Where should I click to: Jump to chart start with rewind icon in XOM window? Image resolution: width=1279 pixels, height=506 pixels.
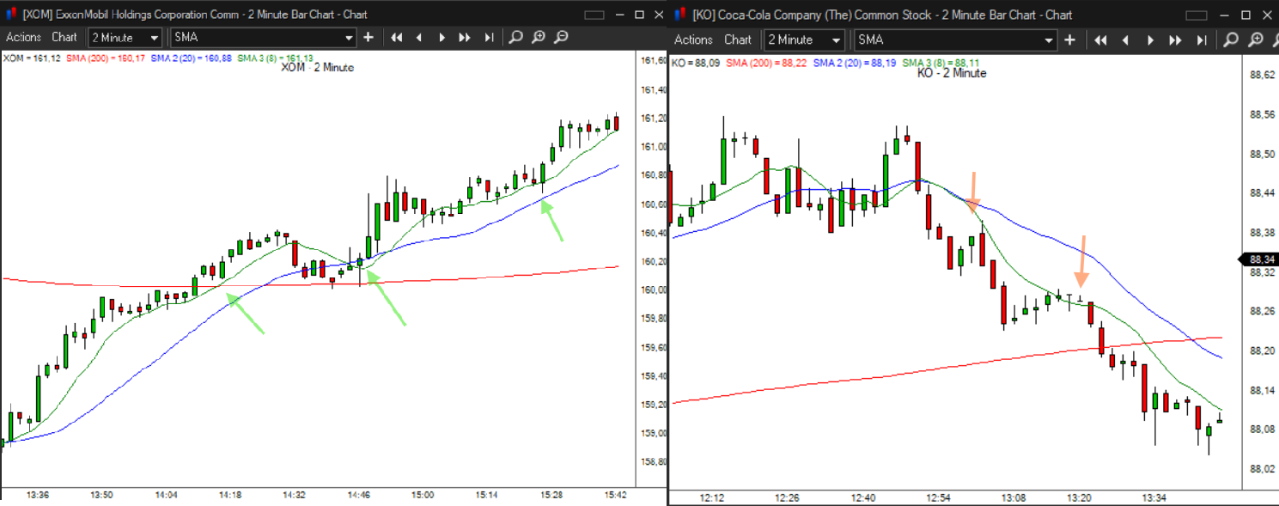[x=396, y=37]
